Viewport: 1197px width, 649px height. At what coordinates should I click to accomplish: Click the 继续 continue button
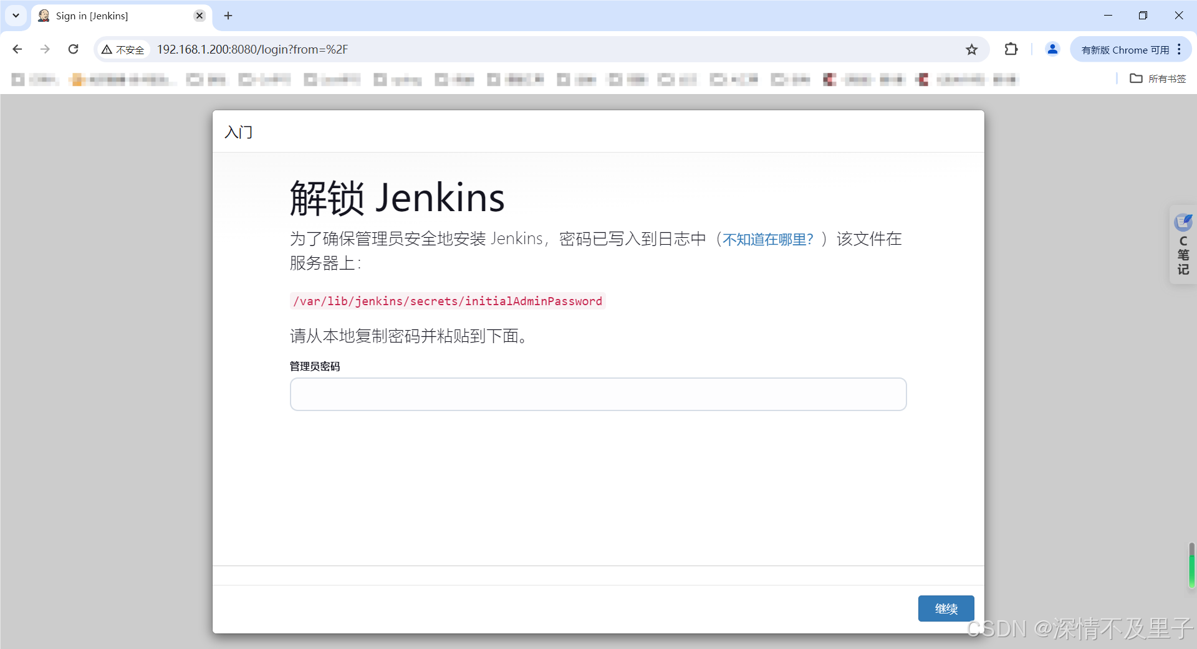[x=946, y=609]
